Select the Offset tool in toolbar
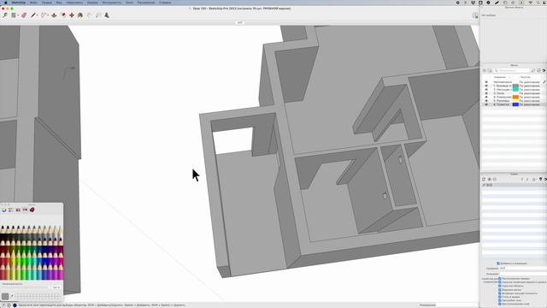547x308 pixels. 63,15
